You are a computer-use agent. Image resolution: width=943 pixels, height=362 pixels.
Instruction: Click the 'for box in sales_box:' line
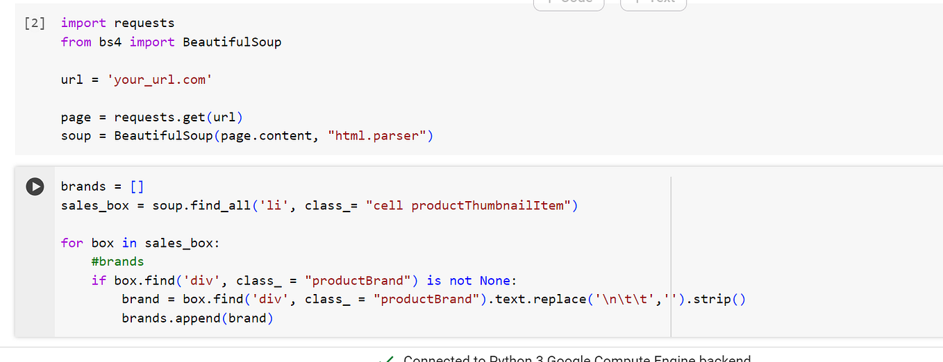141,243
